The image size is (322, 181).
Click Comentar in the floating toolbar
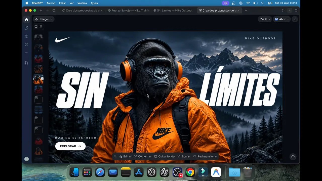(x=143, y=156)
